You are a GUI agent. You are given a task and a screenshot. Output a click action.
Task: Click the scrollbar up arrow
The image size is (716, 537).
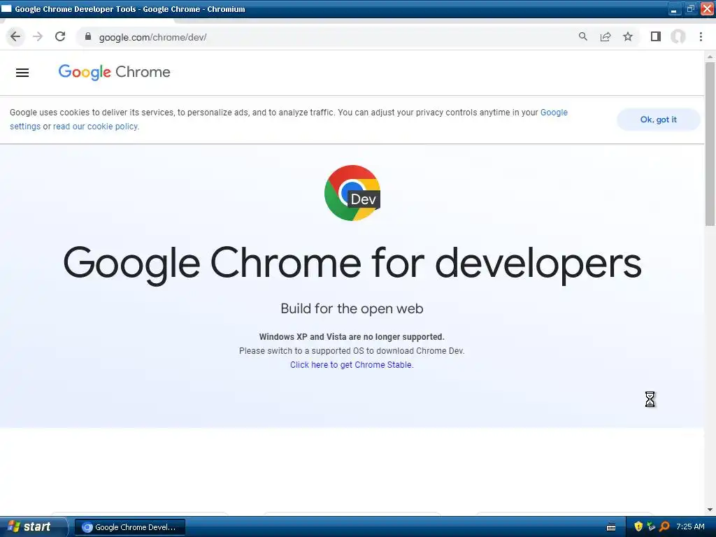[710, 57]
